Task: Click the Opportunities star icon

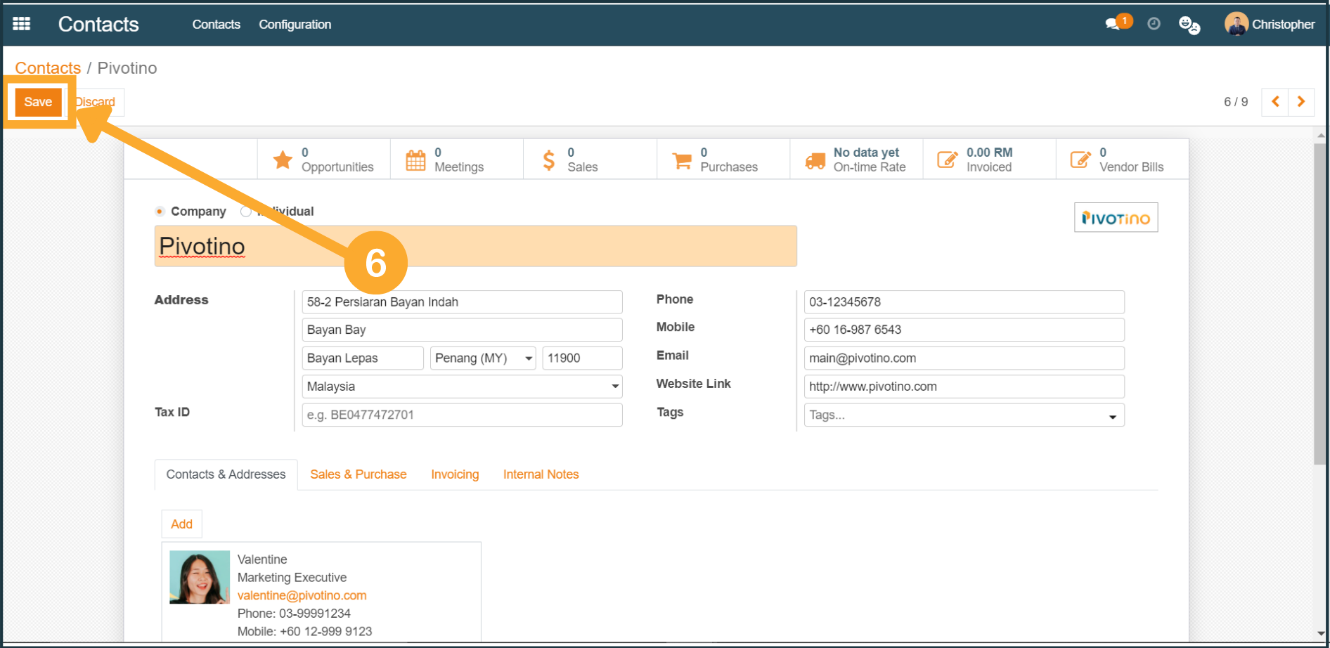Action: click(x=283, y=160)
